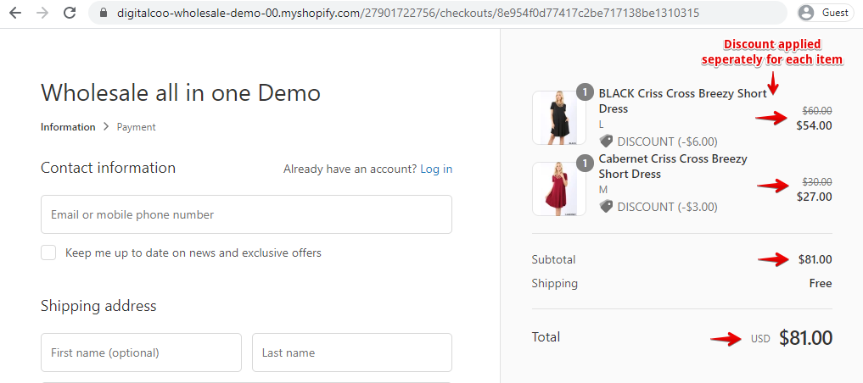The width and height of the screenshot is (863, 383).
Task: Click the discount tag icon for -$6.00
Action: click(x=606, y=142)
